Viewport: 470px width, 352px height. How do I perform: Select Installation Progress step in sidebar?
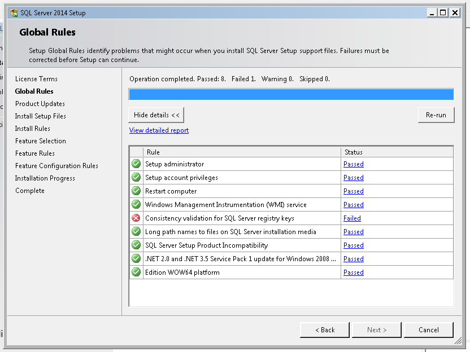pyautogui.click(x=45, y=178)
